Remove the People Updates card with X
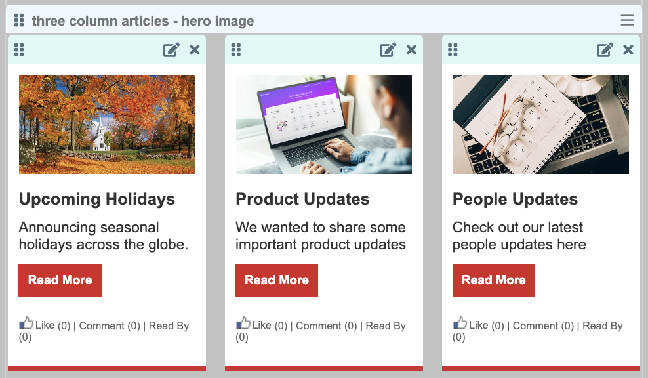The image size is (648, 378). tap(628, 50)
